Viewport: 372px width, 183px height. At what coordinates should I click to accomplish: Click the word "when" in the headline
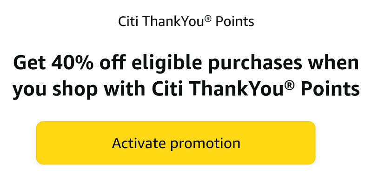tap(333, 63)
